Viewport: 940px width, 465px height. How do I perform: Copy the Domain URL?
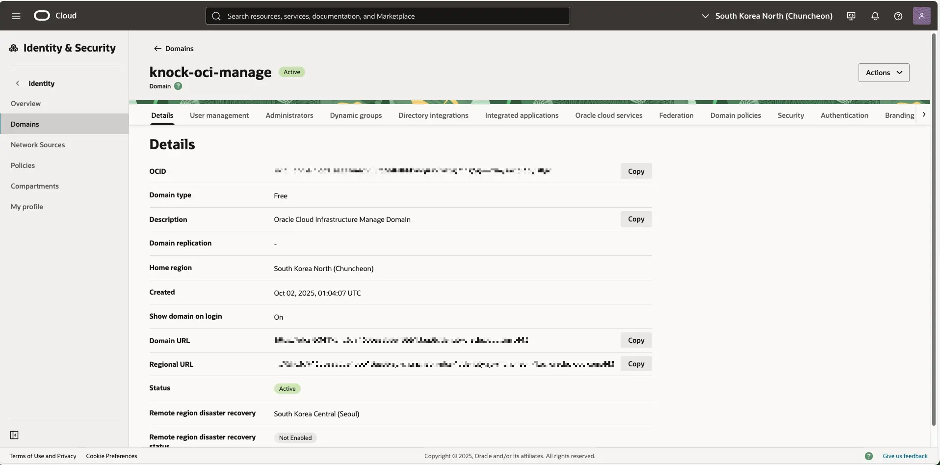pyautogui.click(x=636, y=340)
